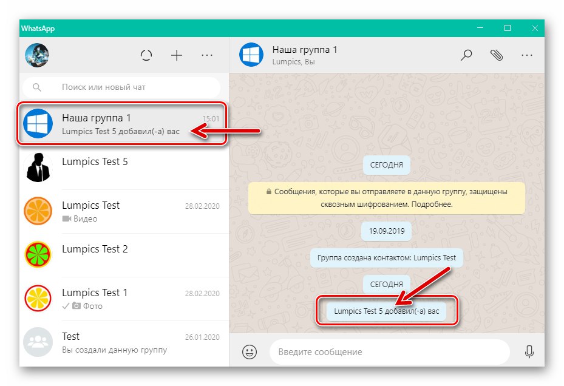564x386 pixels.
Task: Open the Lumpics Test 5 chat
Action: click(124, 168)
